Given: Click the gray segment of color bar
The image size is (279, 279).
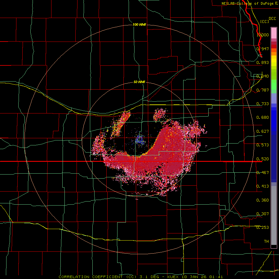Looking at the screenshot, I should 274,215.
